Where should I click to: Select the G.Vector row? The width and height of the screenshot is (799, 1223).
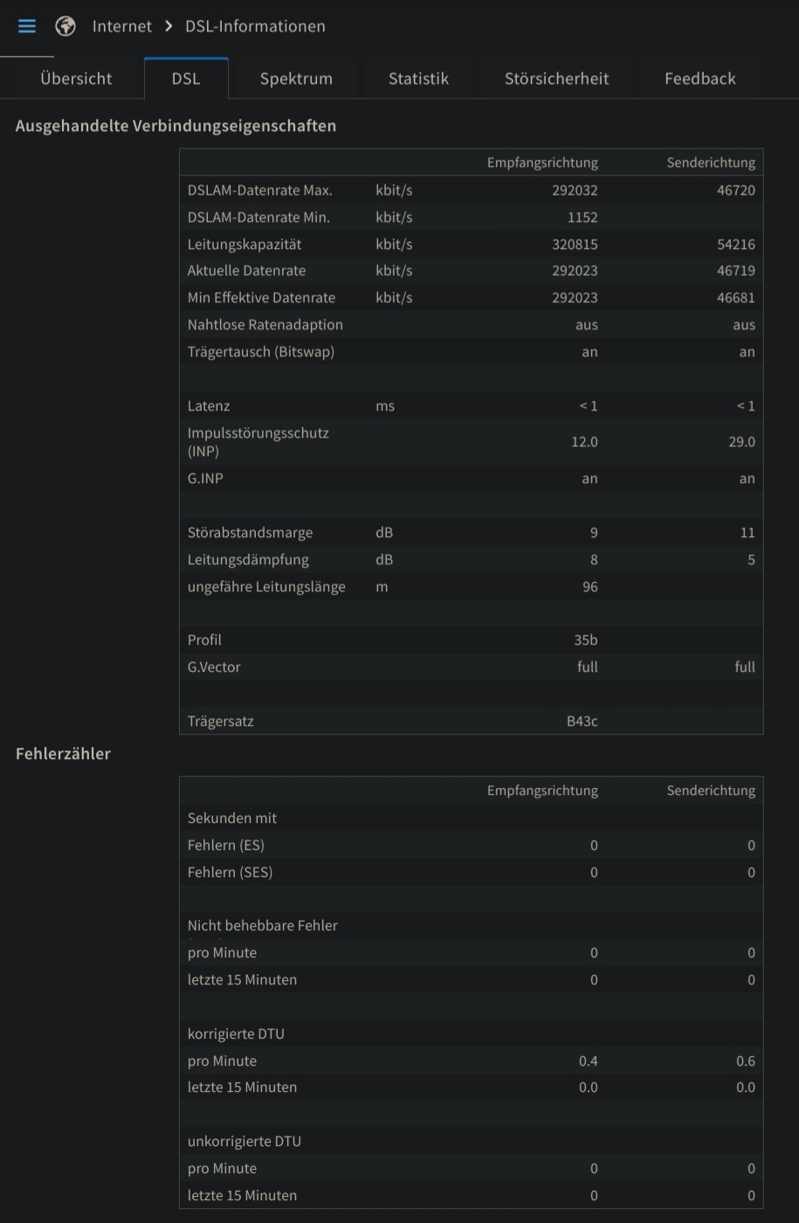tap(214, 667)
